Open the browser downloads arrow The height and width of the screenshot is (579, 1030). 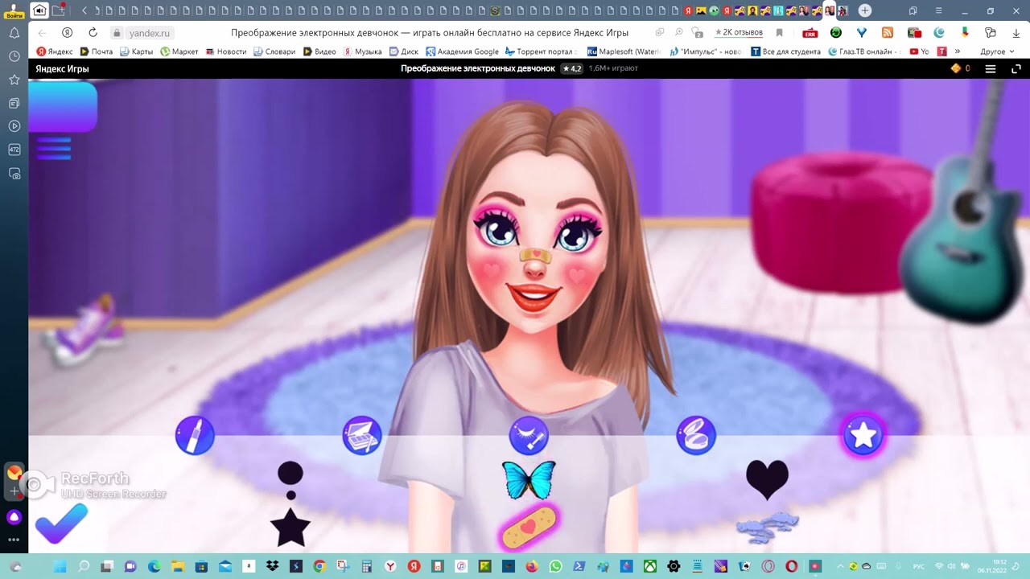[1016, 33]
